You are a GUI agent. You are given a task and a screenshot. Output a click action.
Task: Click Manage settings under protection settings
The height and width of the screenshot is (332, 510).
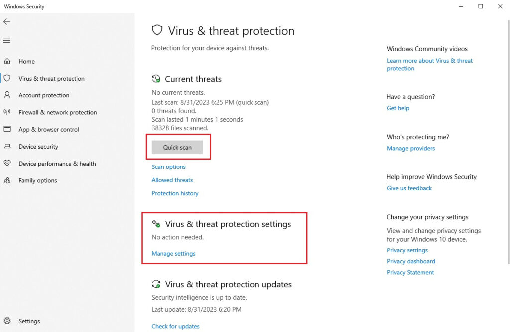coord(173,253)
